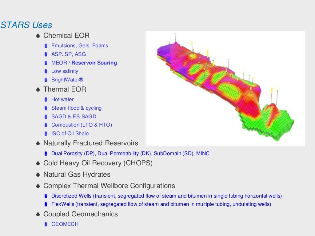Click the barrel bullet icon beside Hot water
Image resolution: width=315 pixels, height=236 pixels.
pyautogui.click(x=46, y=100)
